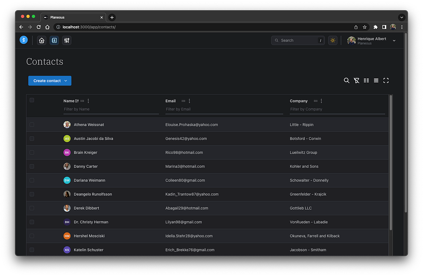Open Henrique Albert account menu chevron
Screen dimensions: 423x276
coord(394,41)
